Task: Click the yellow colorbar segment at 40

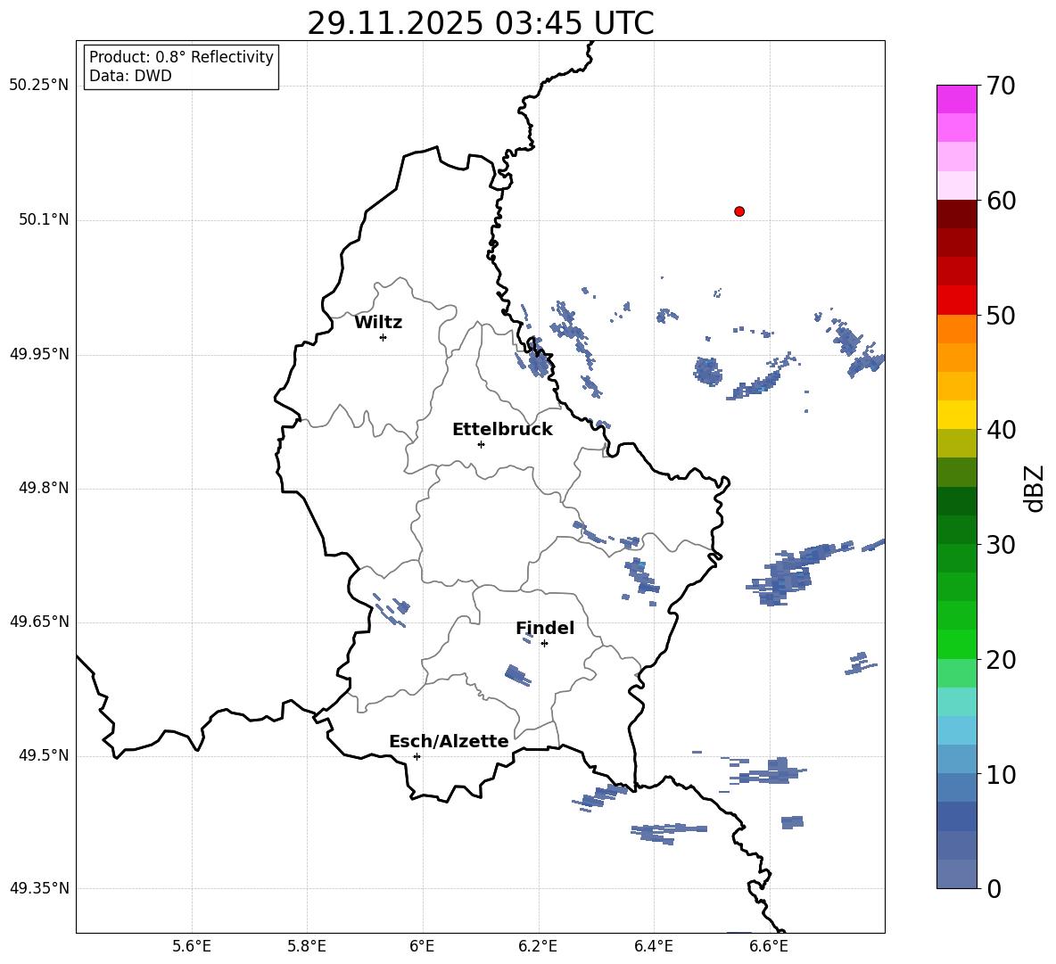Action: pos(957,415)
